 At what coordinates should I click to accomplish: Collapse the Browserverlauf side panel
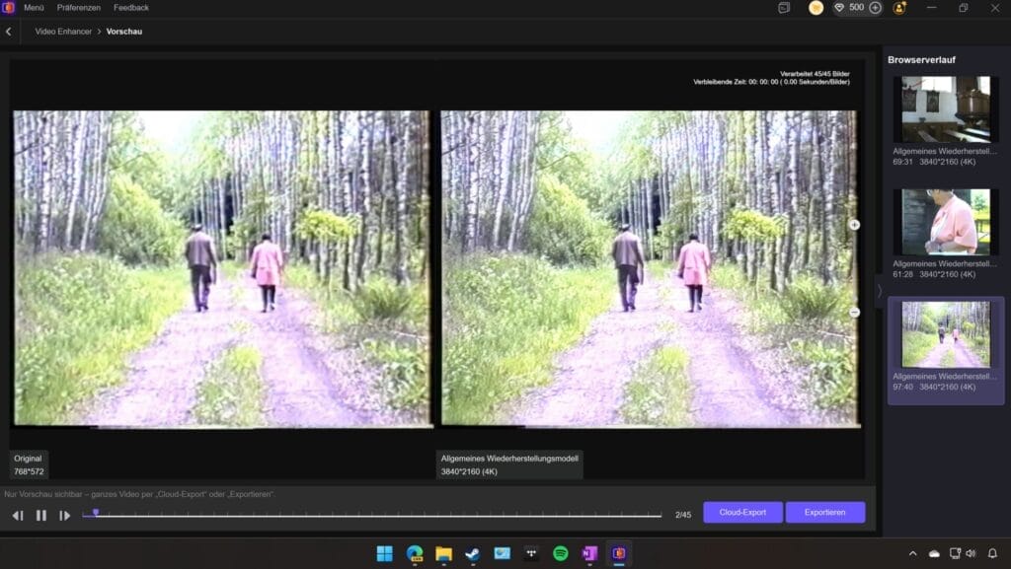click(879, 290)
